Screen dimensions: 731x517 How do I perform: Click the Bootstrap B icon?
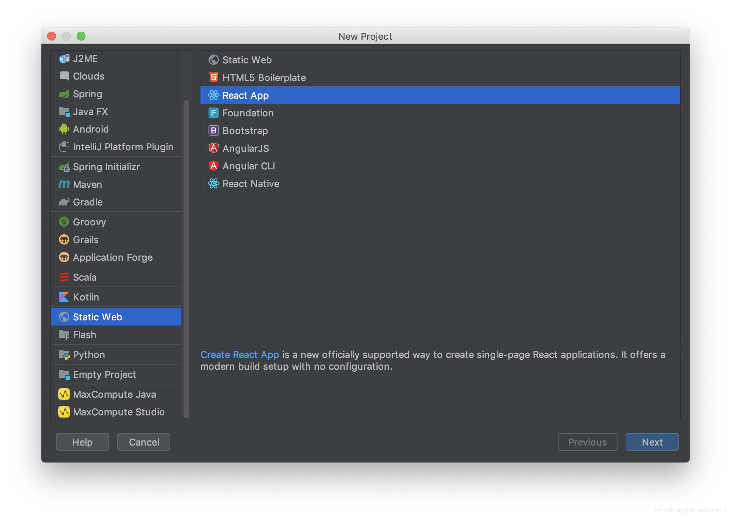tap(213, 130)
